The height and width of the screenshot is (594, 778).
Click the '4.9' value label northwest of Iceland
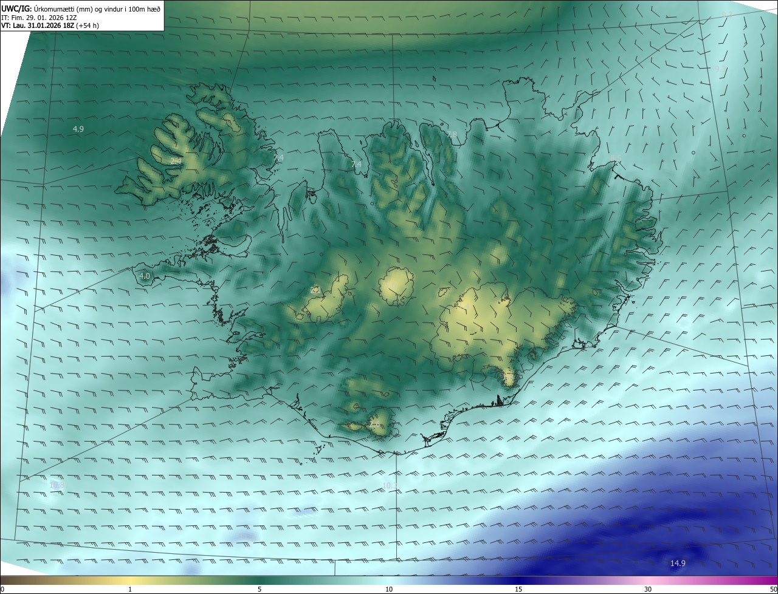(x=78, y=129)
